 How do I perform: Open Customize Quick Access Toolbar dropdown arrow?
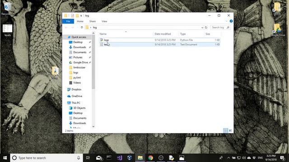click(81, 16)
